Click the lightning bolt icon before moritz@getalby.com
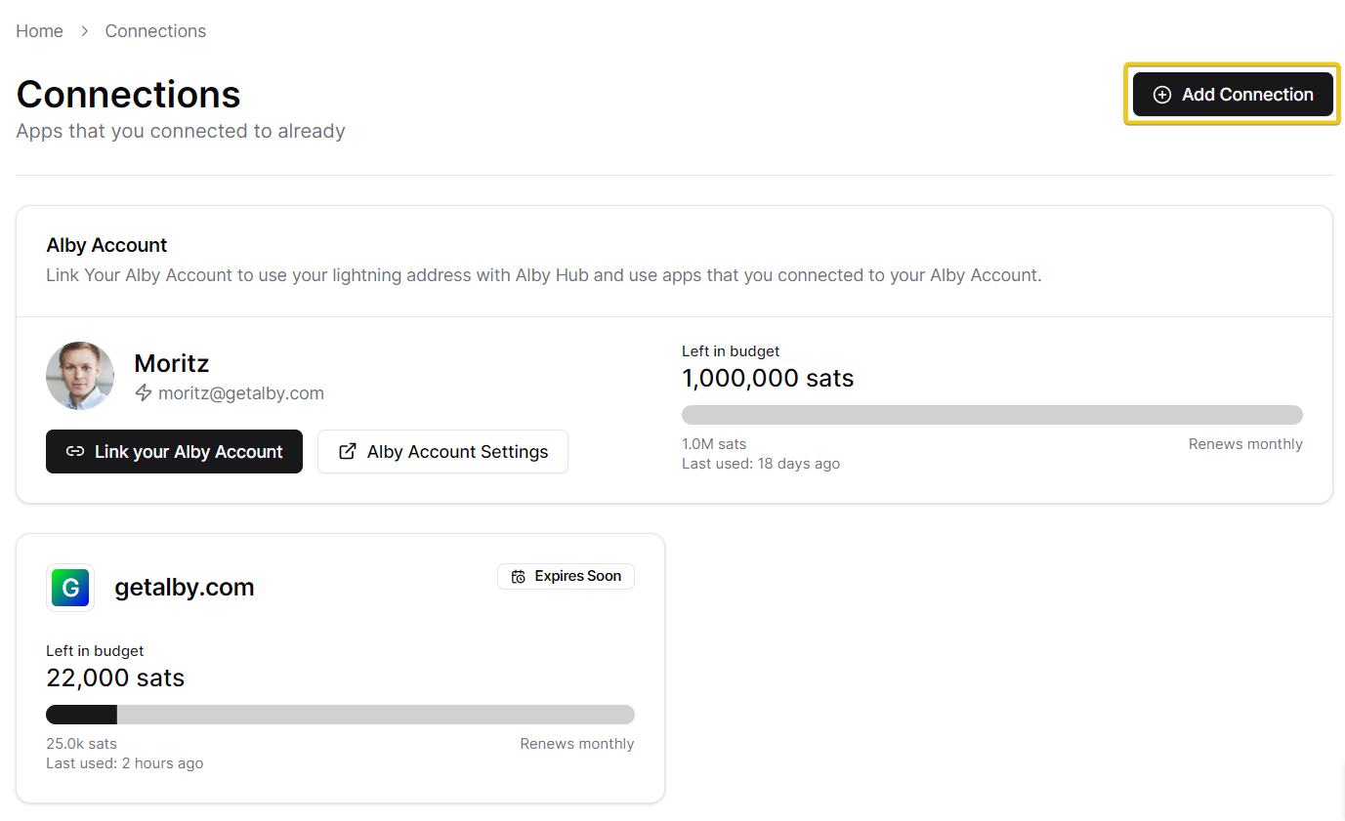 pyautogui.click(x=144, y=393)
